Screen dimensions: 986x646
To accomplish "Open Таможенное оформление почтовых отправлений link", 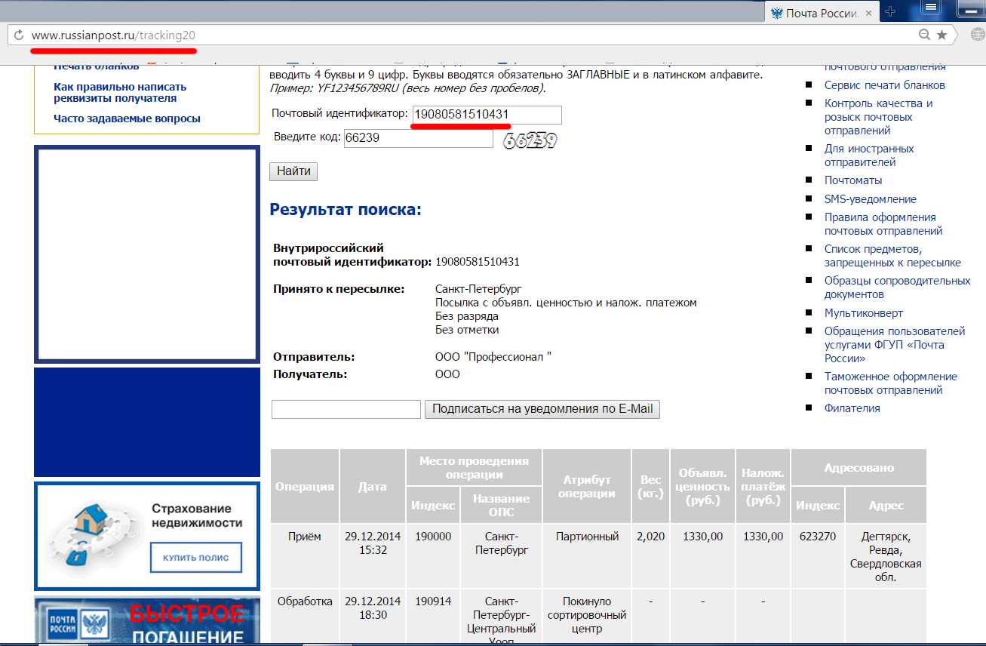I will [x=891, y=383].
